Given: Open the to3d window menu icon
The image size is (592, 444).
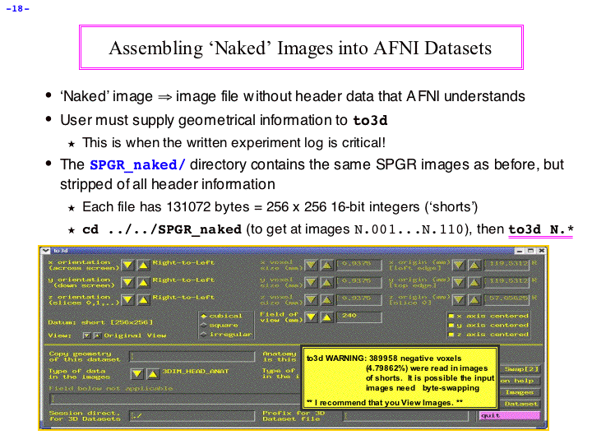Looking at the screenshot, I should (x=48, y=250).
